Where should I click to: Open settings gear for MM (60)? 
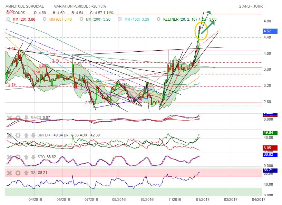(45, 19)
